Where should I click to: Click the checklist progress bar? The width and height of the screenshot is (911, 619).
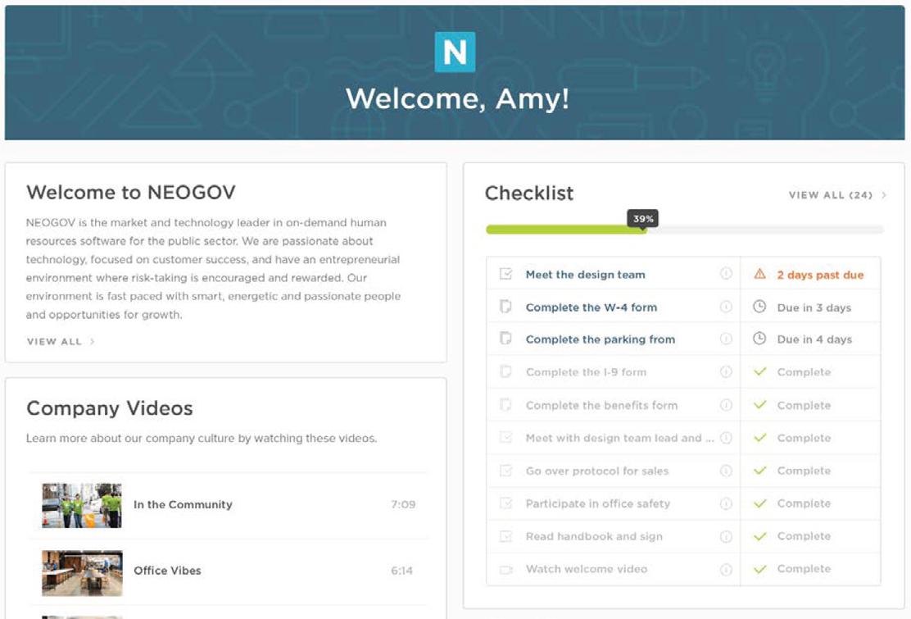tap(684, 230)
